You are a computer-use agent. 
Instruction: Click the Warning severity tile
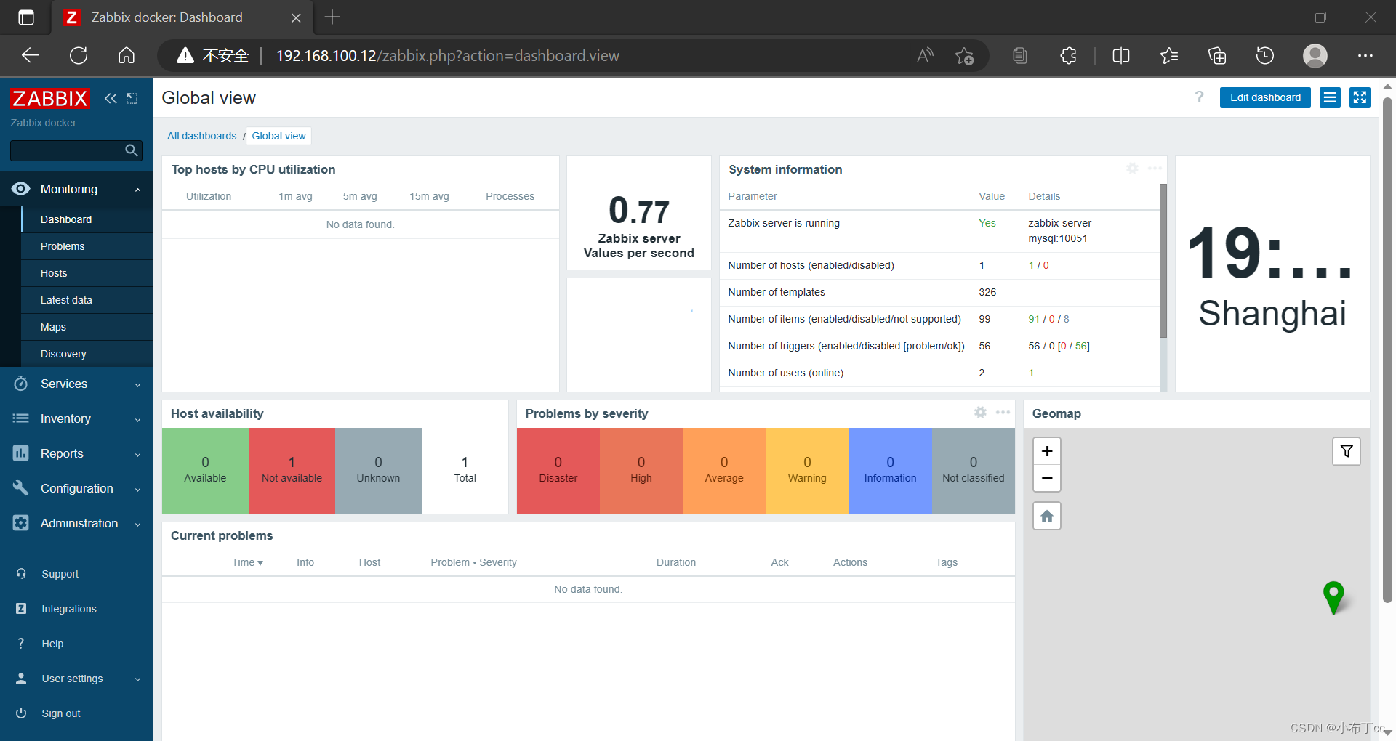coord(807,471)
